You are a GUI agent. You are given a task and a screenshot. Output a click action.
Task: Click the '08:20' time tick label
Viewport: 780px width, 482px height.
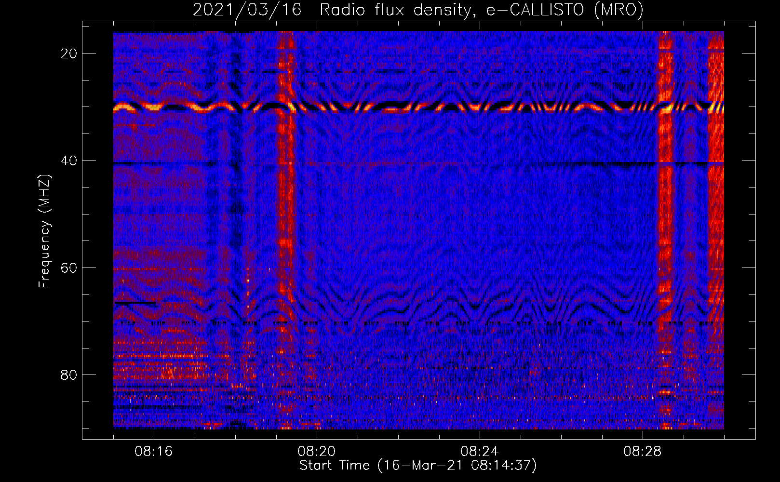317,452
